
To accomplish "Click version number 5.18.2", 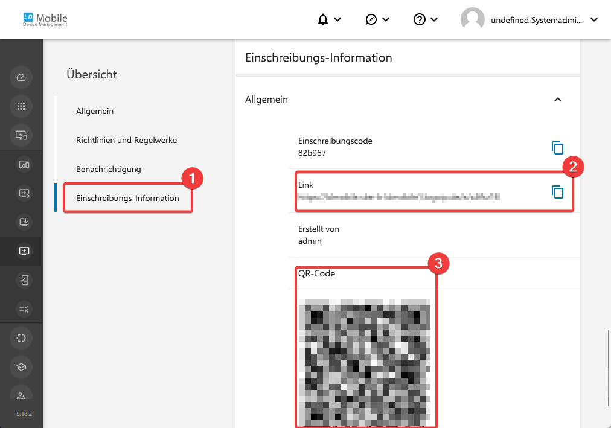I will tap(24, 414).
